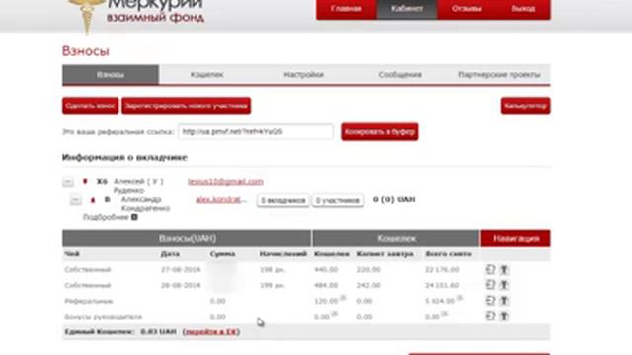Viewport: 632px width, 355px height.
Task: Open the page-with-arrow icon in 28-08-2014 row
Action: tap(490, 285)
